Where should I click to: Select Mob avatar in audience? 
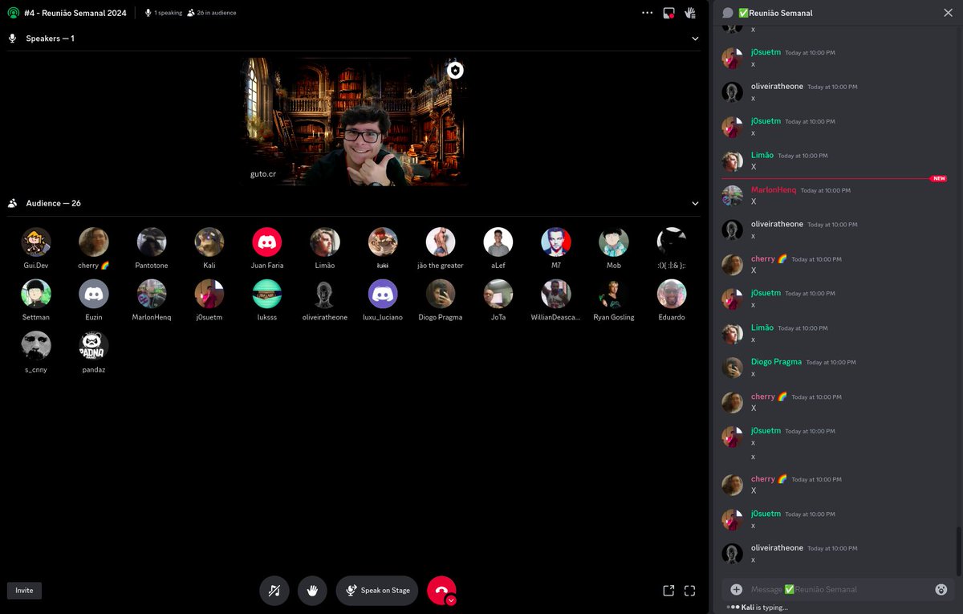click(x=614, y=242)
